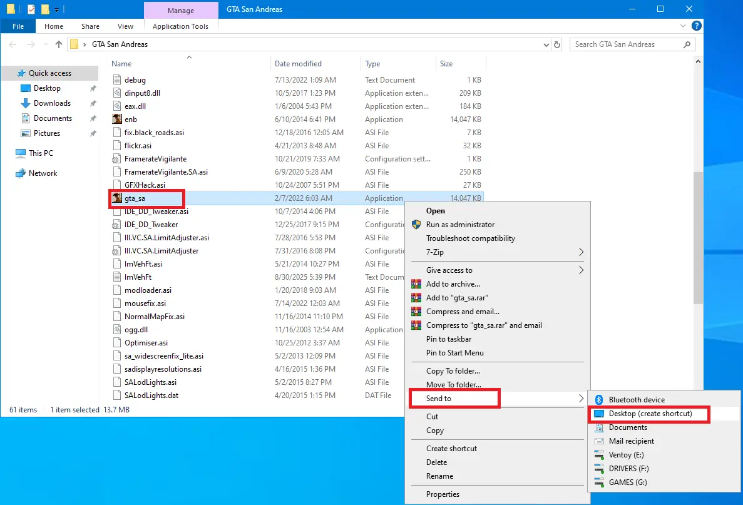Viewport: 743px width, 505px height.
Task: Click the GAMES (G:) drive icon
Action: pos(599,482)
